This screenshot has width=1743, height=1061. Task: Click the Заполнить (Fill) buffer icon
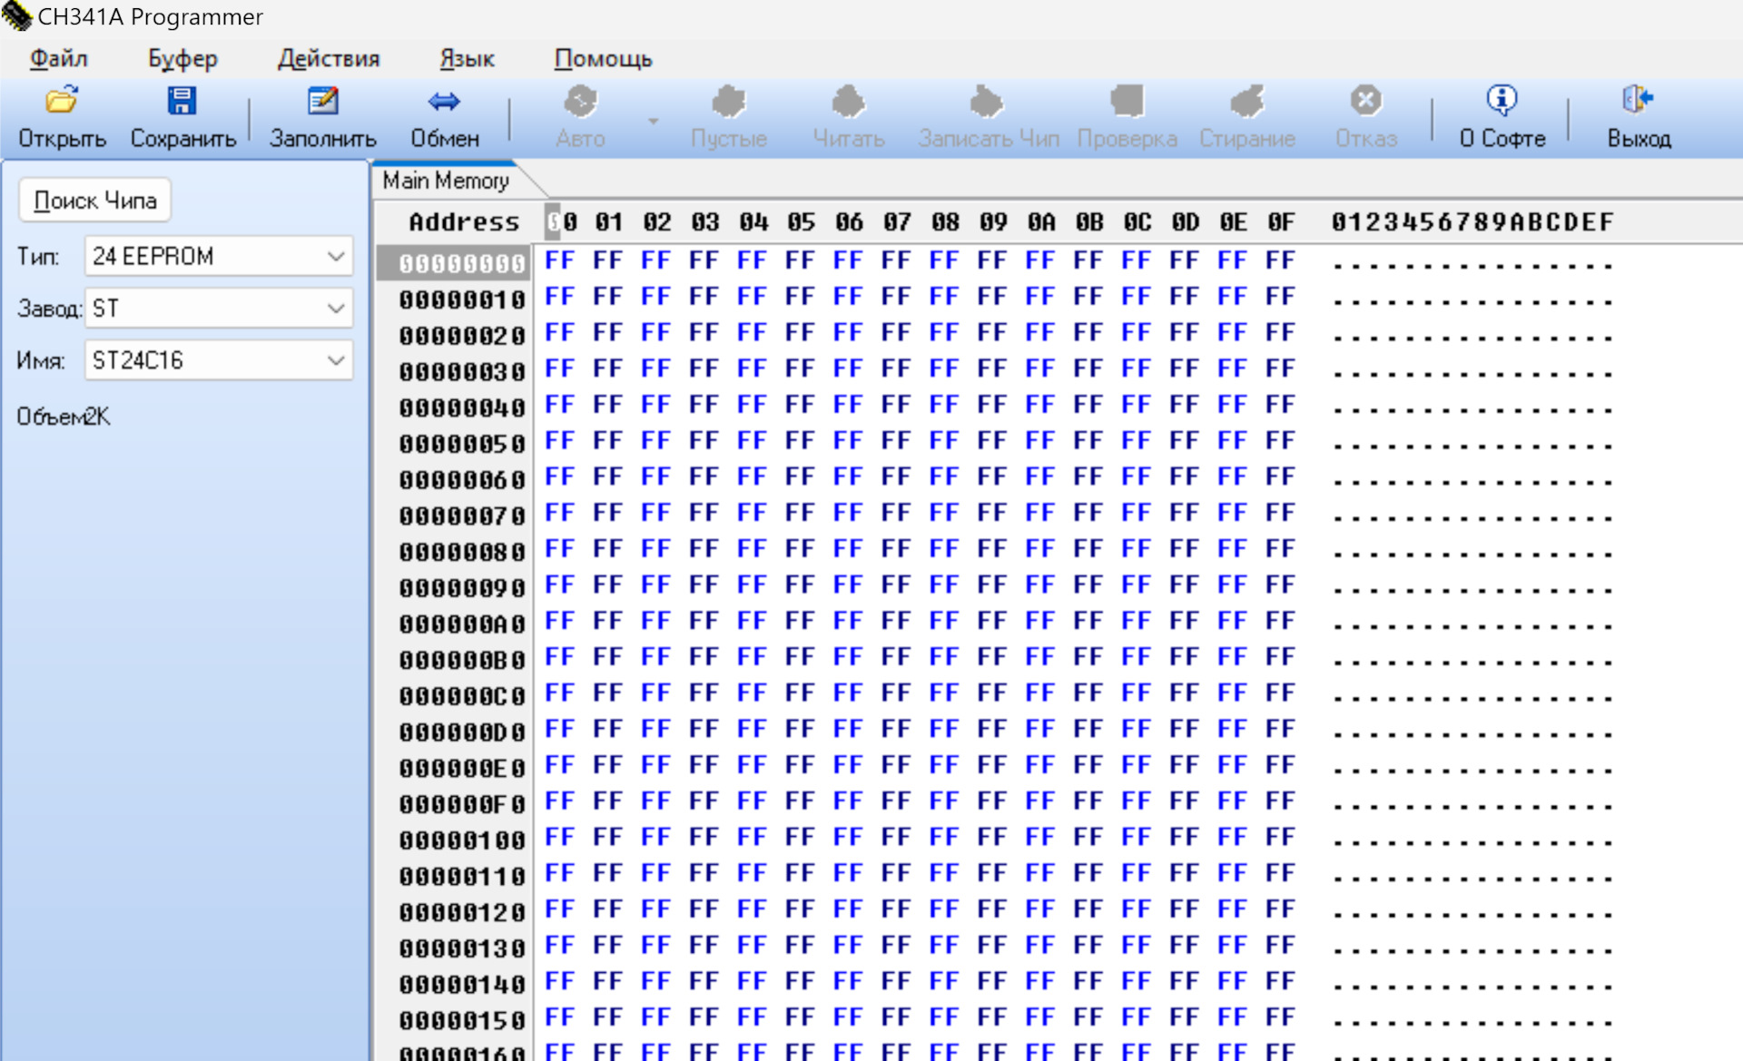(x=322, y=100)
